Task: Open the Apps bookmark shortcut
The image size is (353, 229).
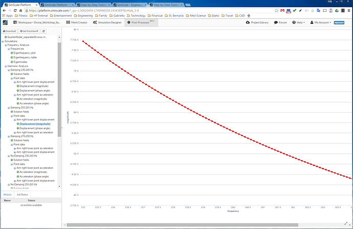Action: click(x=7, y=16)
